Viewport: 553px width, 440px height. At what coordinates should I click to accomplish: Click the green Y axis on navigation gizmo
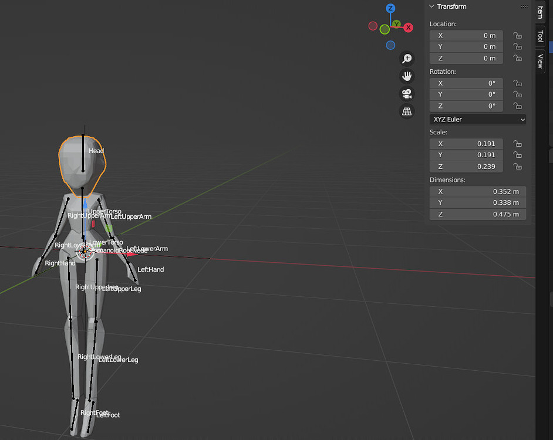(x=396, y=23)
